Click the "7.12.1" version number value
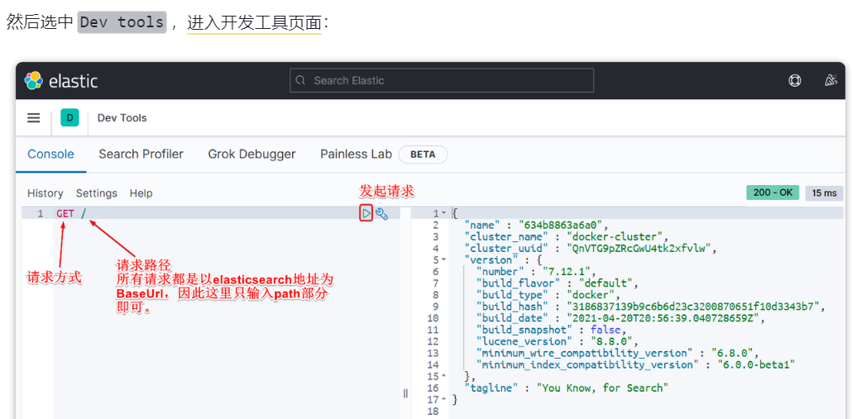 tap(567, 271)
